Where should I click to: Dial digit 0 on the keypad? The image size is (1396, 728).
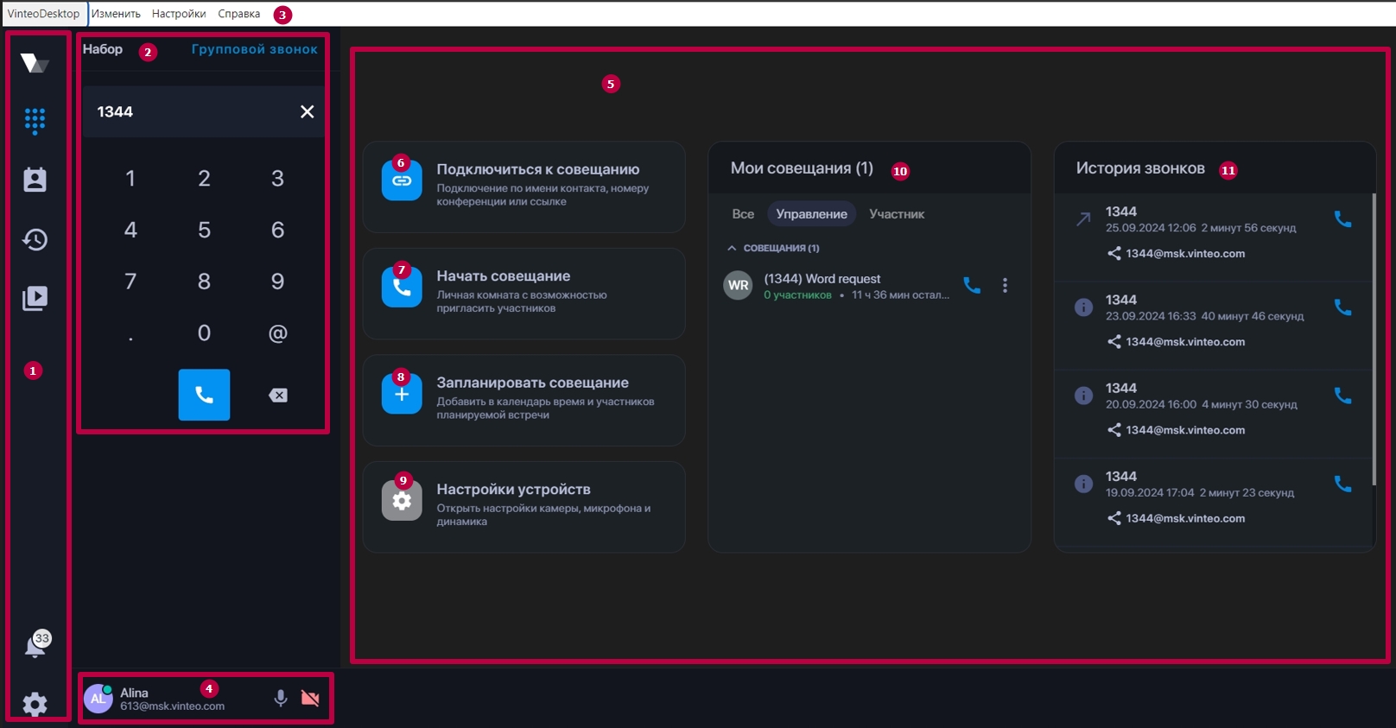pyautogui.click(x=204, y=333)
